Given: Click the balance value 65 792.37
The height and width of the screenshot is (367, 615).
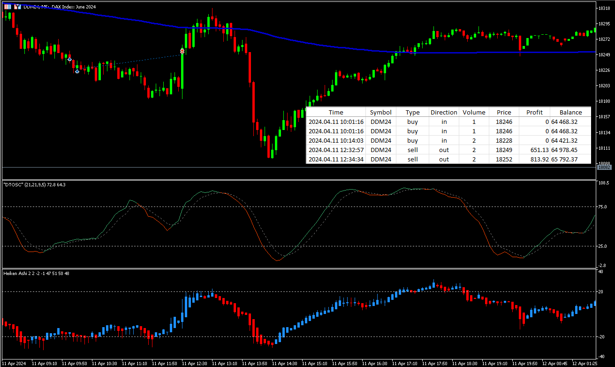Looking at the screenshot, I should [564, 159].
